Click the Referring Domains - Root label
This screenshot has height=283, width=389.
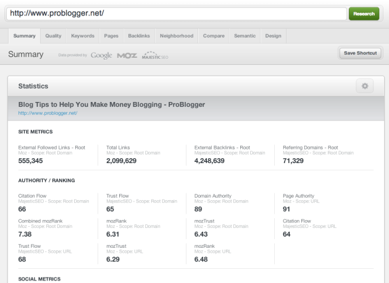pos(311,148)
